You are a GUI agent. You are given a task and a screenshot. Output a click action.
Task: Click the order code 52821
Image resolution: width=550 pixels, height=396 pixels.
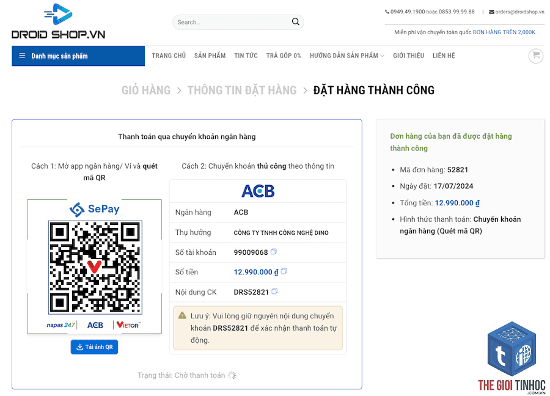coord(458,169)
